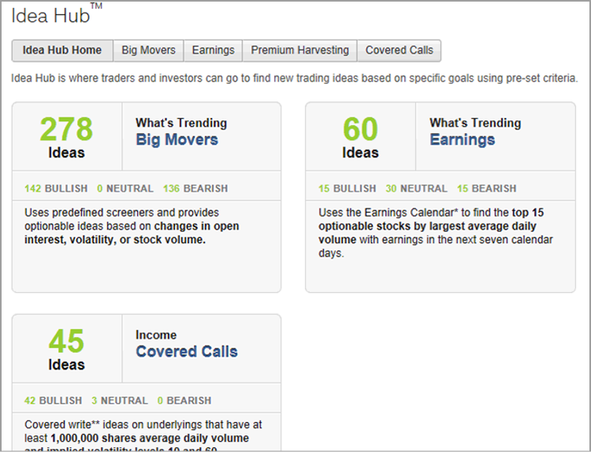Select 136 BEARISH in Big Movers
Viewport: 591px width, 452px height.
coord(196,188)
